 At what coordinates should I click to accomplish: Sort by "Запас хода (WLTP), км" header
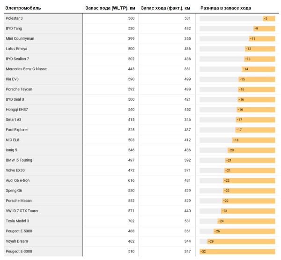111,8
